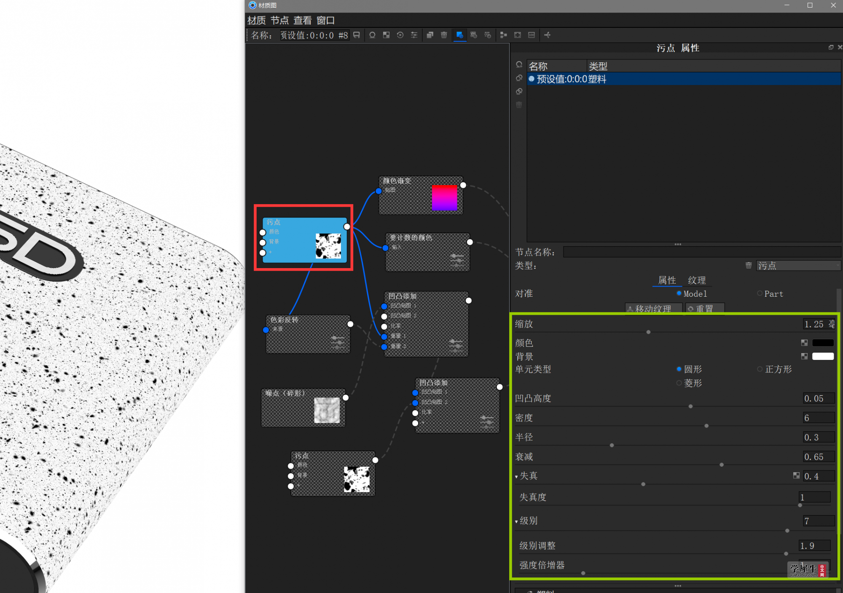
Task: Select 正方形 cell type radio button
Action: (x=760, y=369)
